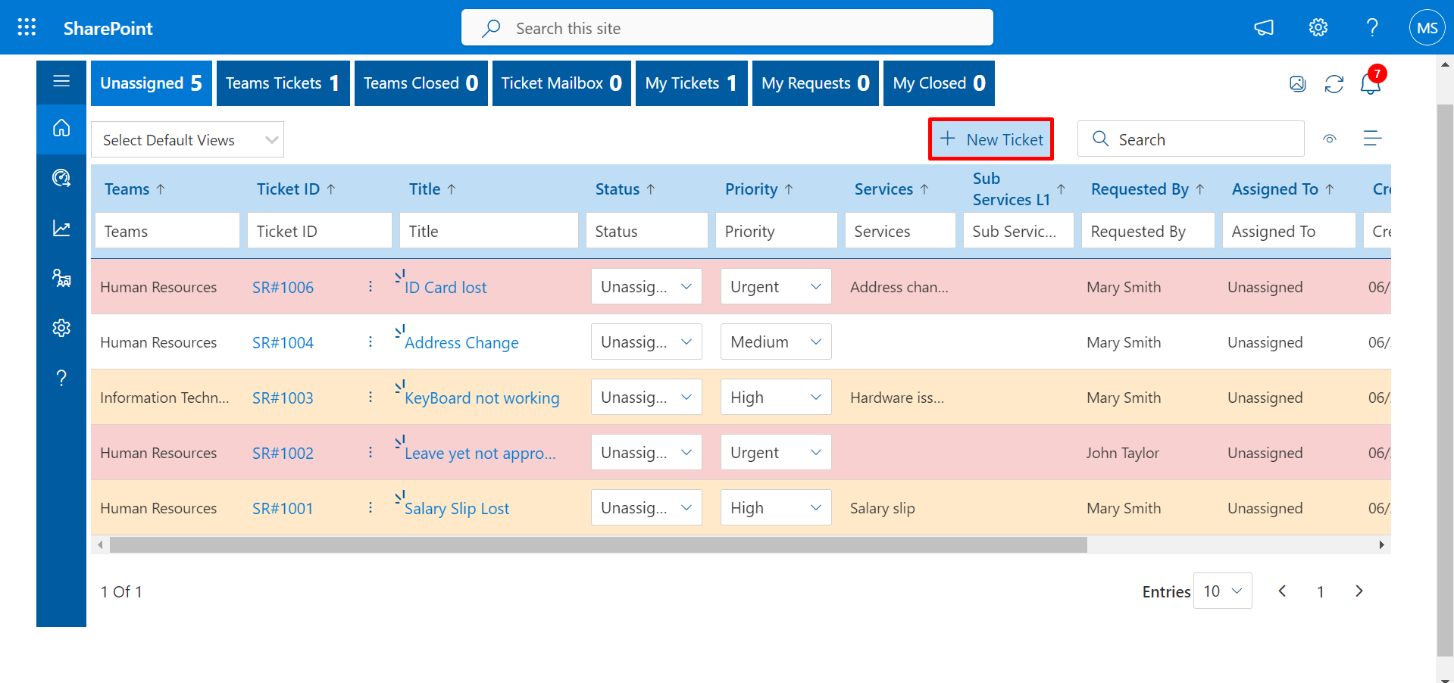Open the three-dot menu for SR#1003
The height and width of the screenshot is (683, 1454).
click(371, 397)
